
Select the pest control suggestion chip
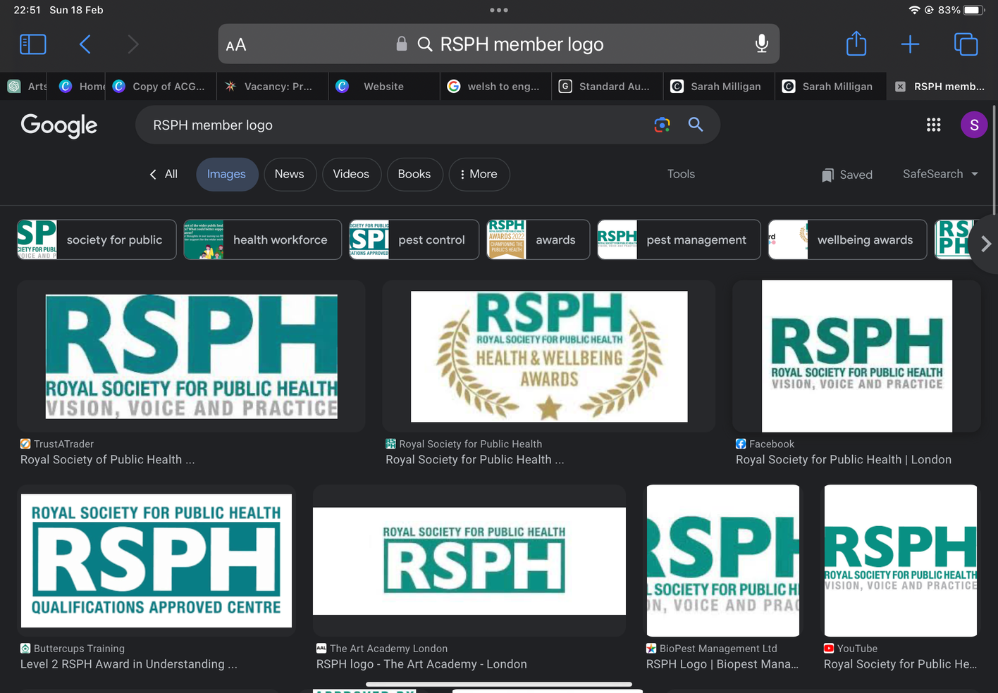(x=414, y=240)
